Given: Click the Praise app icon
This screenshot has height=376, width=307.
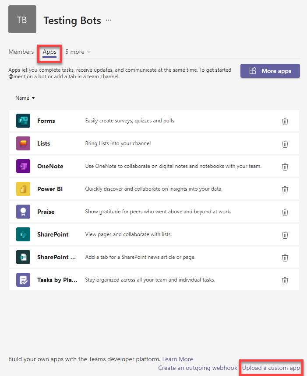Looking at the screenshot, I should coord(23,212).
